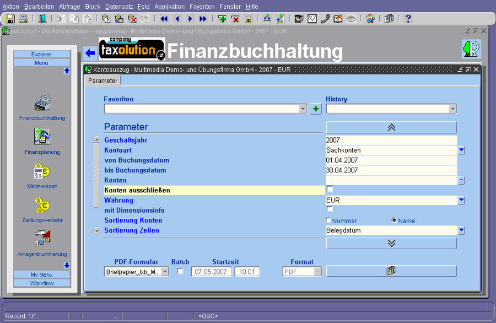Tick the Konten ausschließen checkbox

coord(330,189)
